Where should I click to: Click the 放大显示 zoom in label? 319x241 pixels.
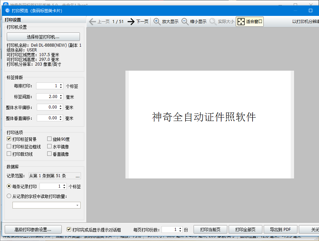point(170,21)
